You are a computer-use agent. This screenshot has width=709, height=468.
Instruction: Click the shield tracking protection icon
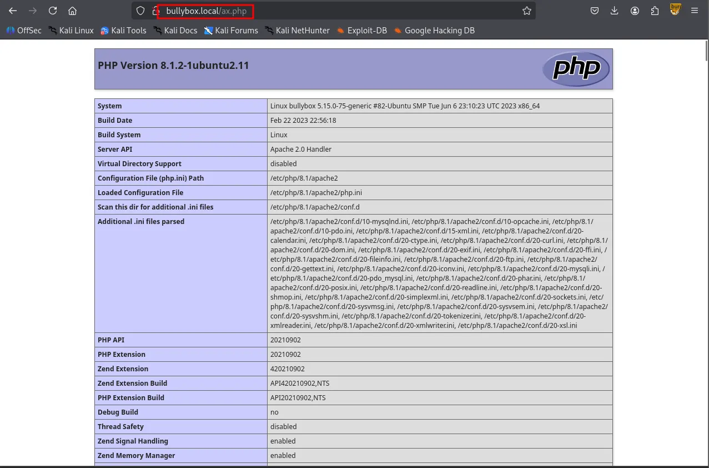point(140,11)
